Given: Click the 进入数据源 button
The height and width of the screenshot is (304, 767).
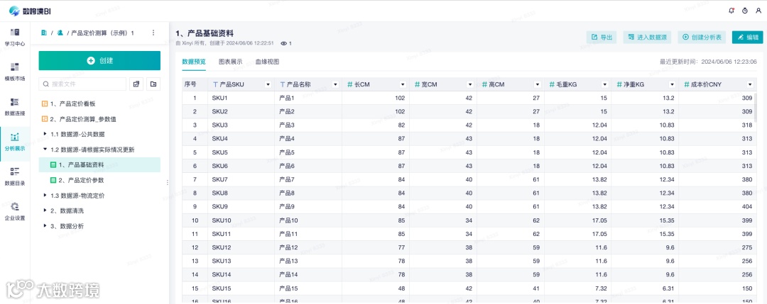Looking at the screenshot, I should click(647, 37).
